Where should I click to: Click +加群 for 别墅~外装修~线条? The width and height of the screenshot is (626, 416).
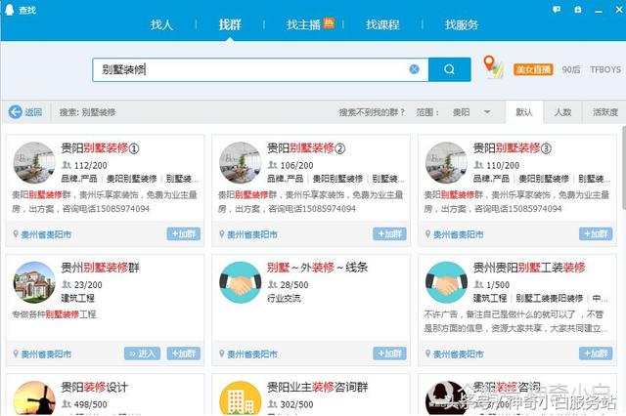pyautogui.click(x=389, y=354)
